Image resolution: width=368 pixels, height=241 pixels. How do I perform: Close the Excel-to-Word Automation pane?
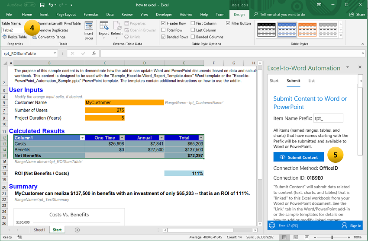(x=360, y=67)
